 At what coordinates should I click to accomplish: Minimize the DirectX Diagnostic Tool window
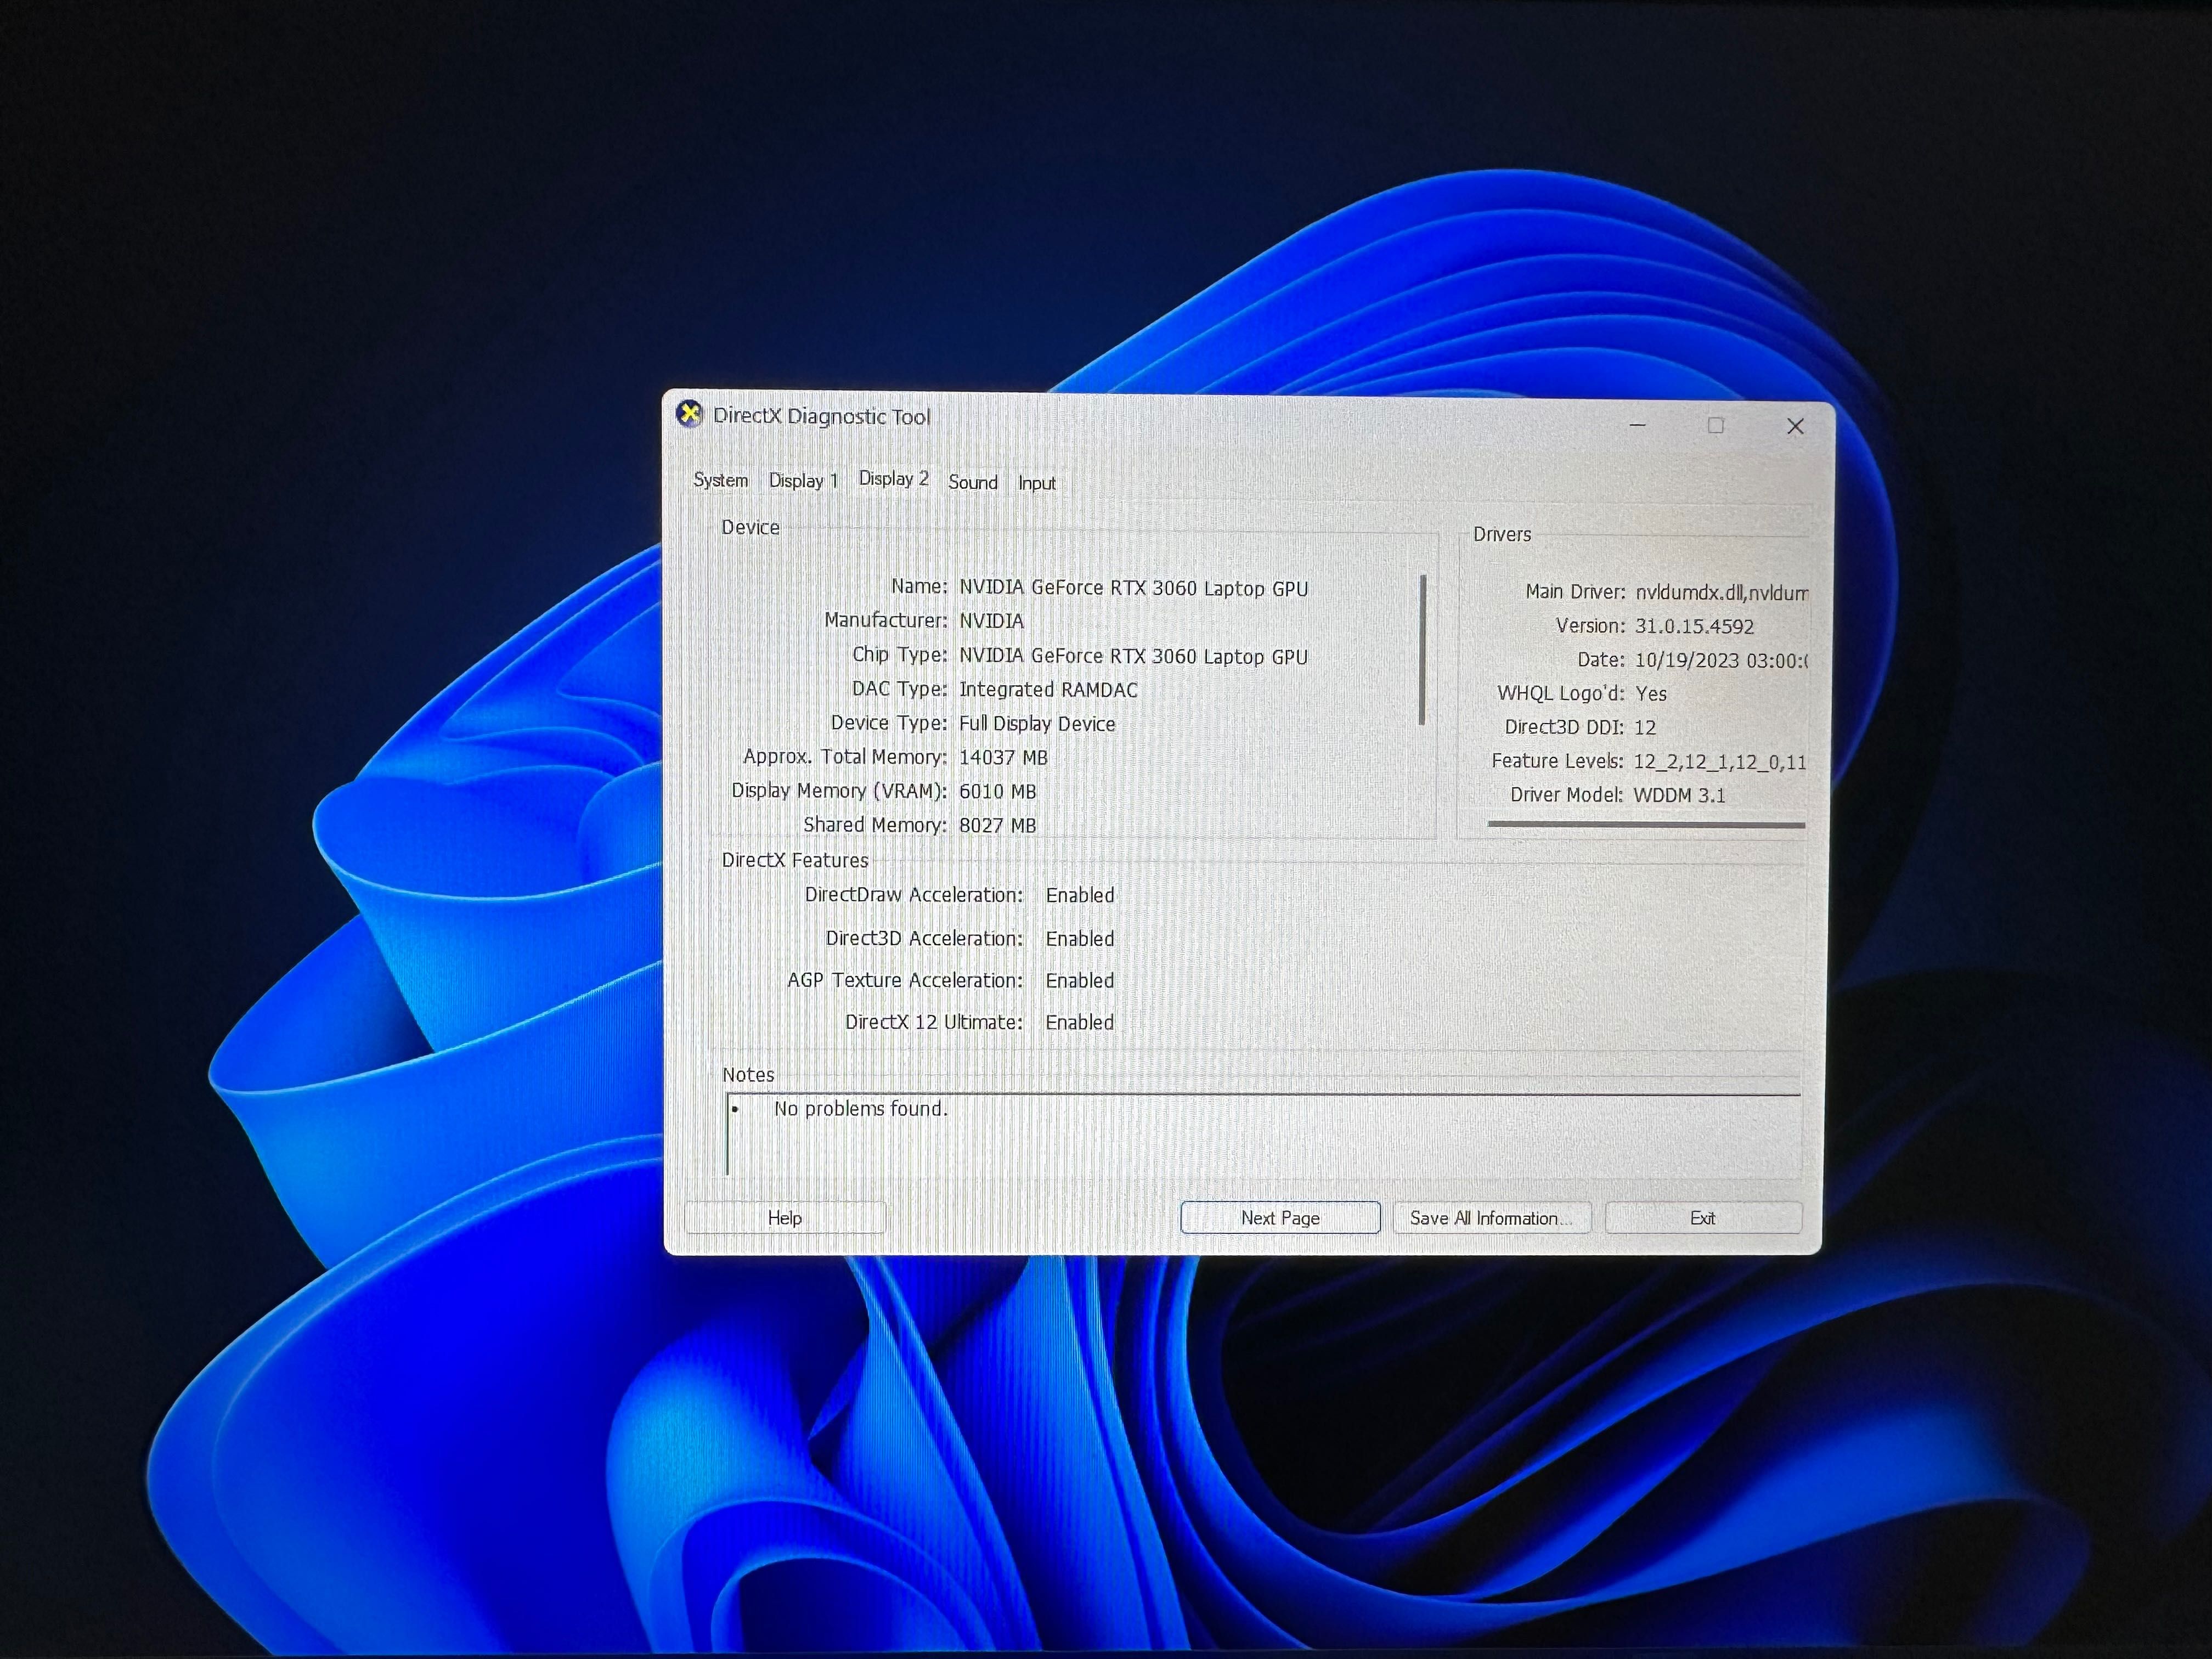[1637, 425]
